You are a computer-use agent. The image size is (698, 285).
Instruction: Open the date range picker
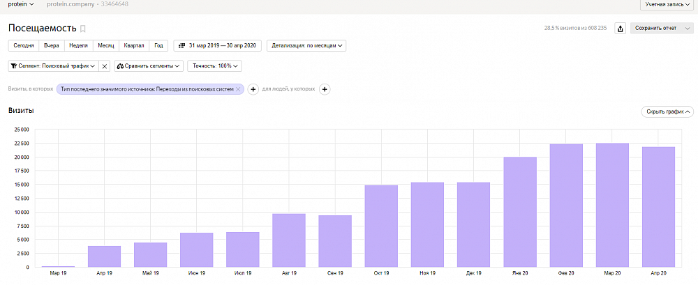point(218,45)
